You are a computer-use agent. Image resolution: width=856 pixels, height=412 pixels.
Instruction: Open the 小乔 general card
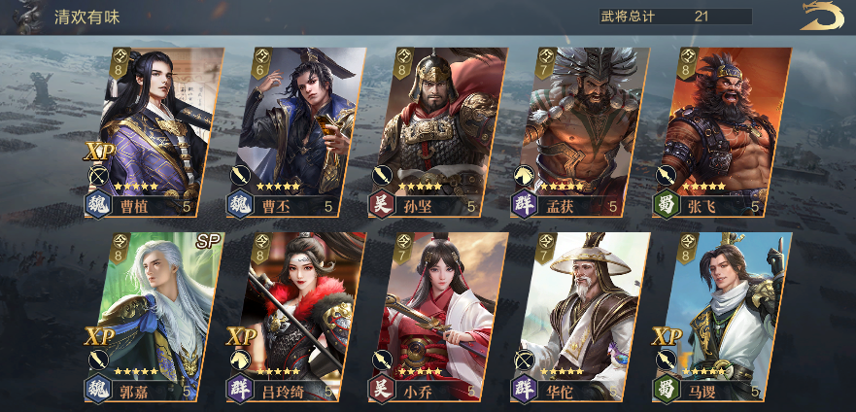[438, 317]
